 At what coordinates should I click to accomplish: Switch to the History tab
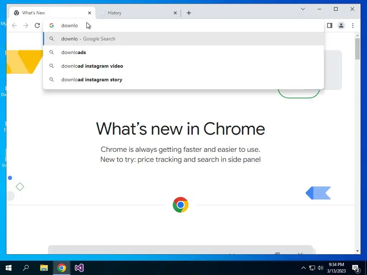[138, 13]
